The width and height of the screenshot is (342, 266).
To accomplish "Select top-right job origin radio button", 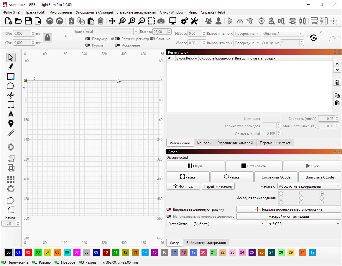I will click(x=321, y=194).
